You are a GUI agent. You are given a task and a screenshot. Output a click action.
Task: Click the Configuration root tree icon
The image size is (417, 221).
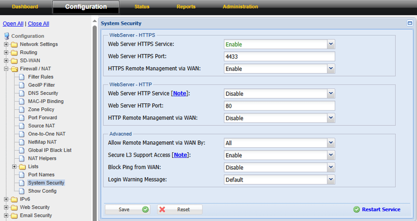click(7, 36)
